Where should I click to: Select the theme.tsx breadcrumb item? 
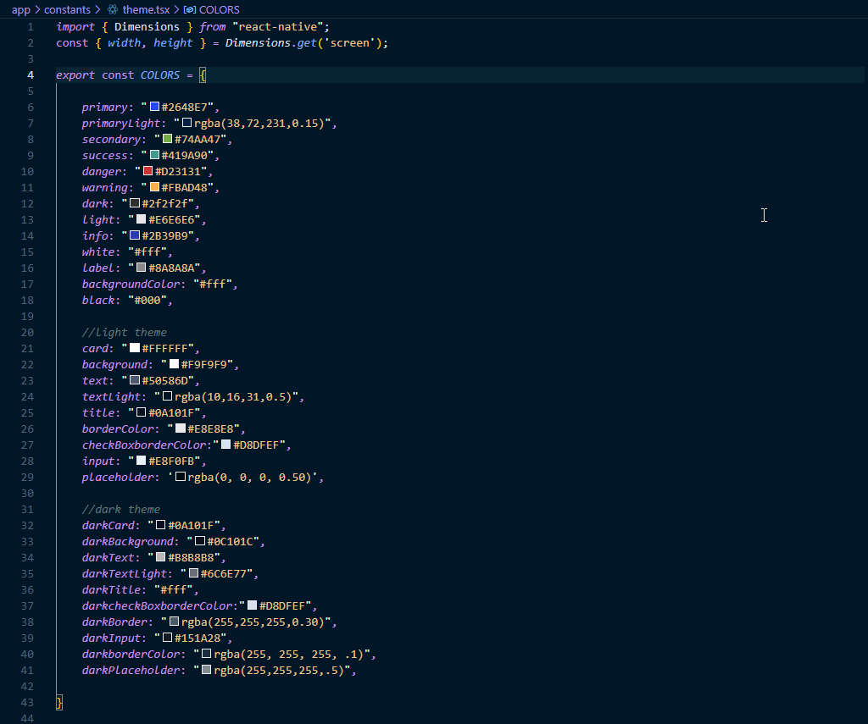click(x=145, y=10)
